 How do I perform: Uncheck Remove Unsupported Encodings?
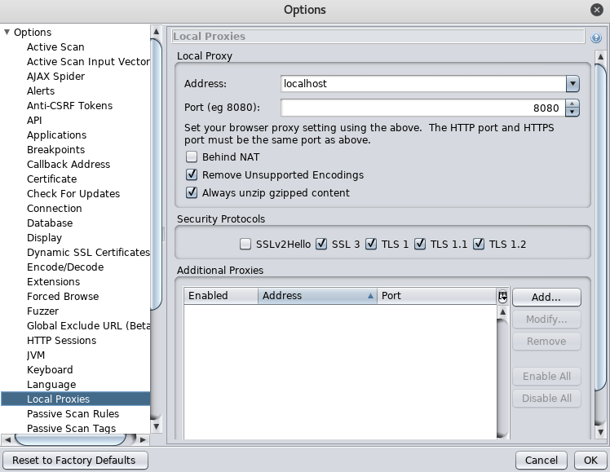coord(192,174)
